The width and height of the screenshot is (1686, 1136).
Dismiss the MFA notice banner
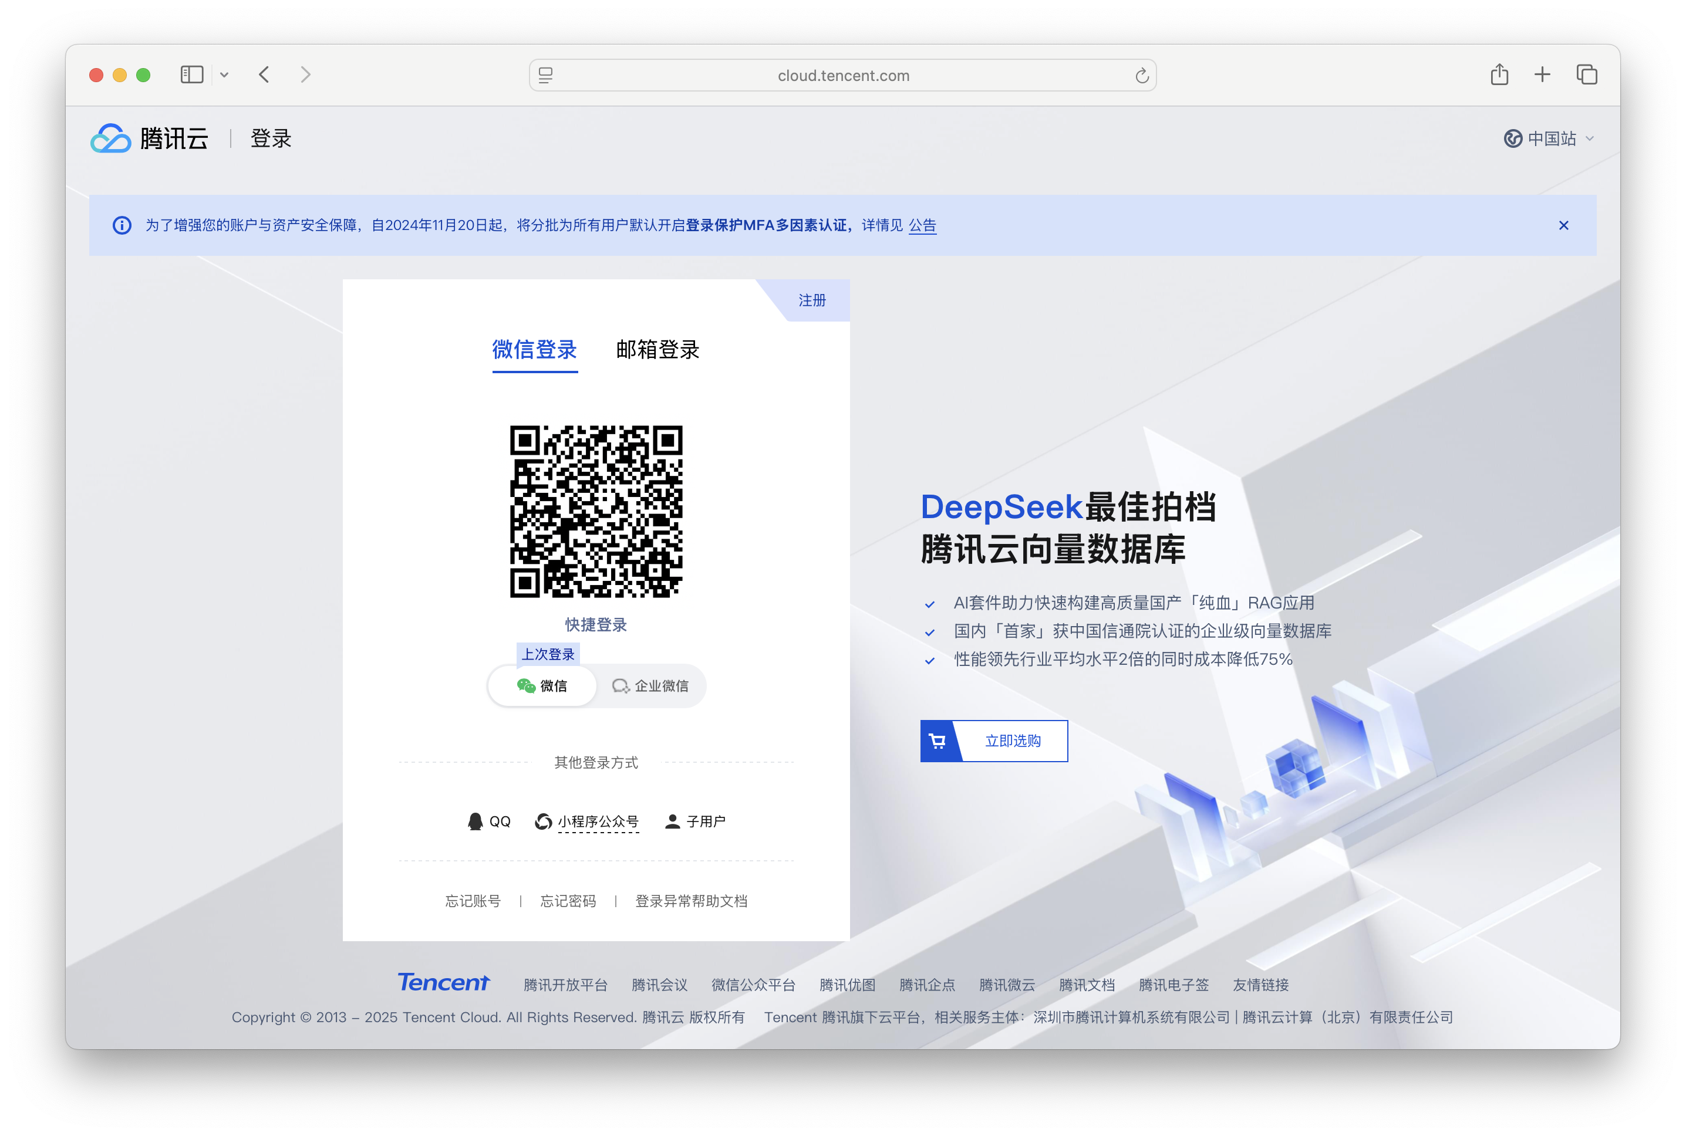(1563, 225)
